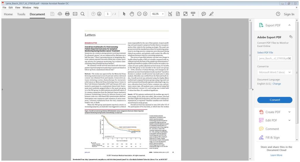
Task: Click the 'Letters' heading in the page
Action: [90, 35]
